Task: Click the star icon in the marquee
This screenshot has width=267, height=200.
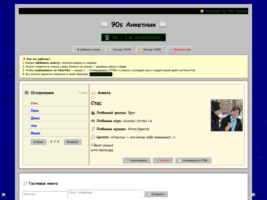Action: pyautogui.click(x=202, y=11)
